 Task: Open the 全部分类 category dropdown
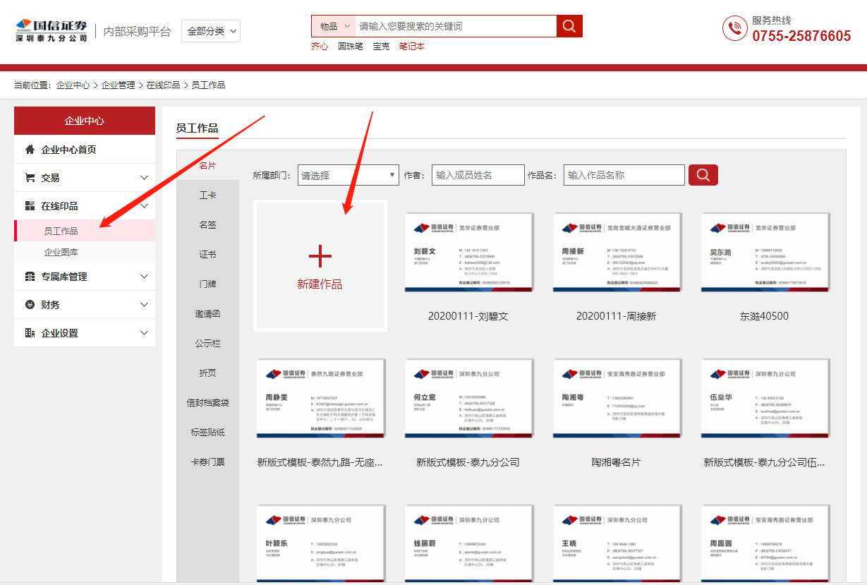point(210,31)
